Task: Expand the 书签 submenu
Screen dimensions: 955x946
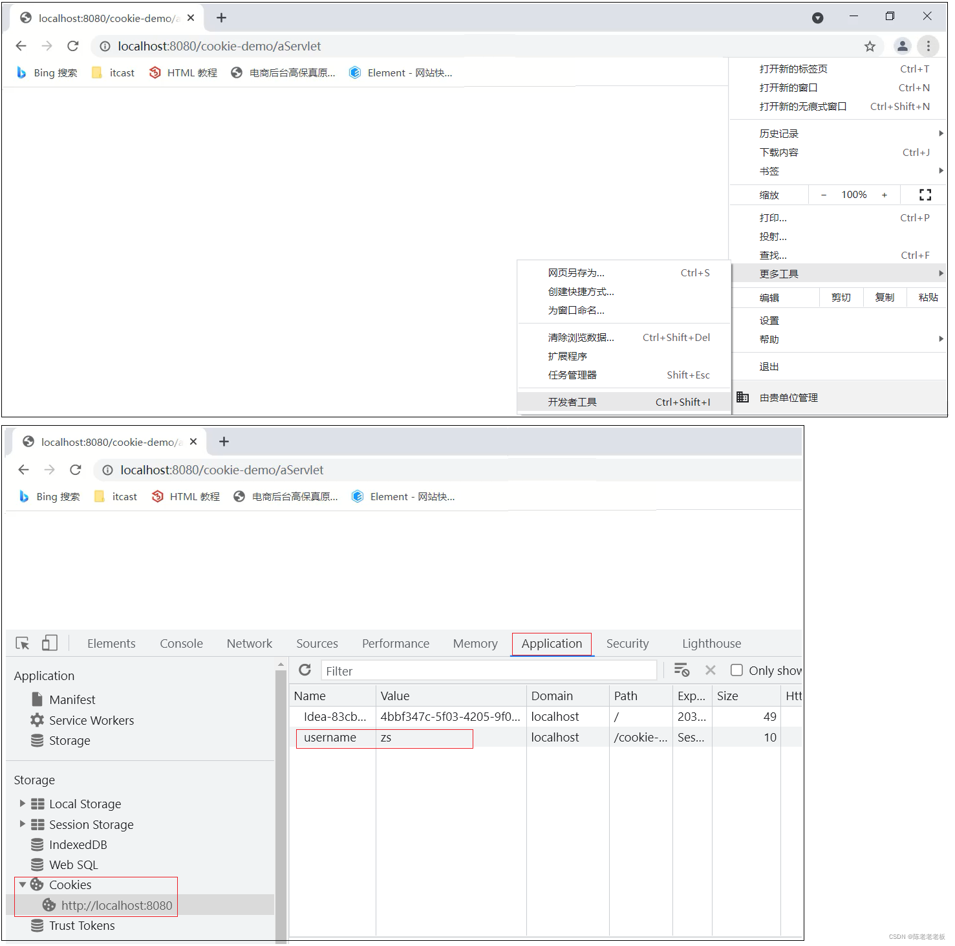Action: tap(838, 171)
